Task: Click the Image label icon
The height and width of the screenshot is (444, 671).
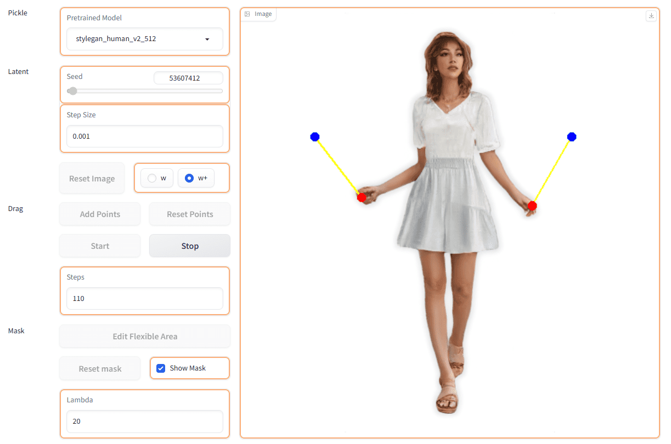Action: click(x=247, y=14)
